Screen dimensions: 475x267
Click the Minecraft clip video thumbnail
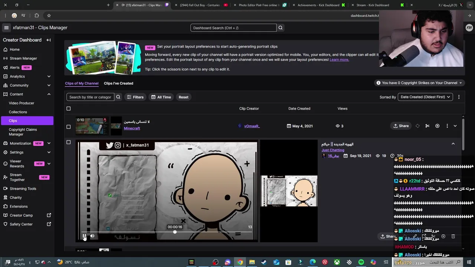point(92,126)
